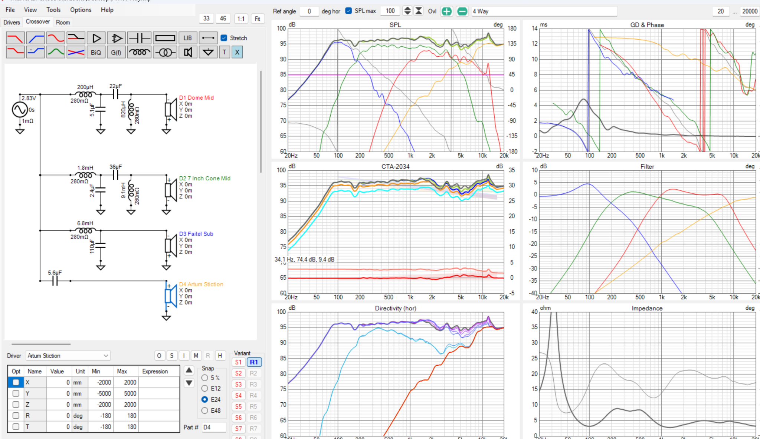Image resolution: width=760 pixels, height=439 pixels.
Task: Select the 2.83V voltage source symbol
Action: (x=19, y=110)
